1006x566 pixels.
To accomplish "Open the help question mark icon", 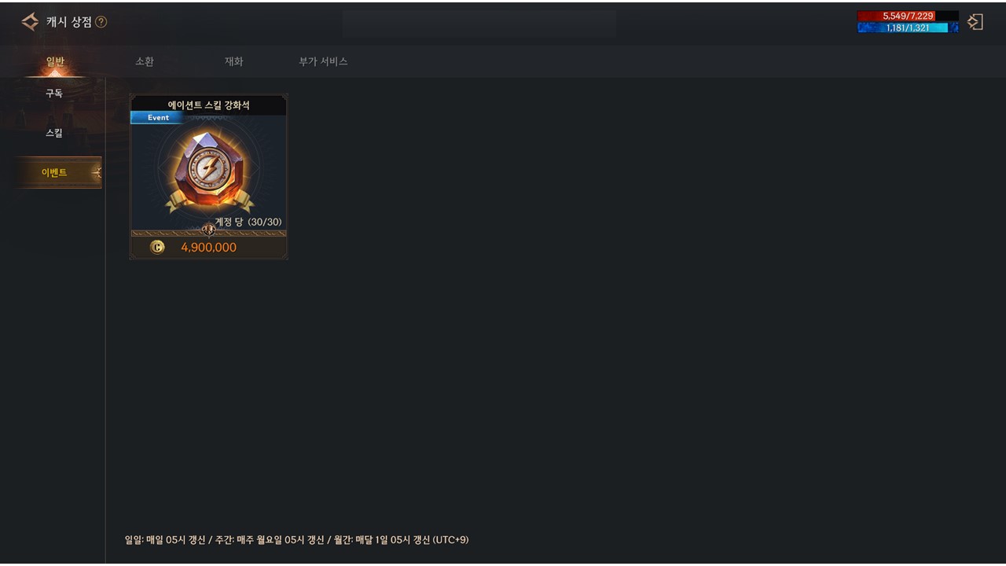I will 101,22.
